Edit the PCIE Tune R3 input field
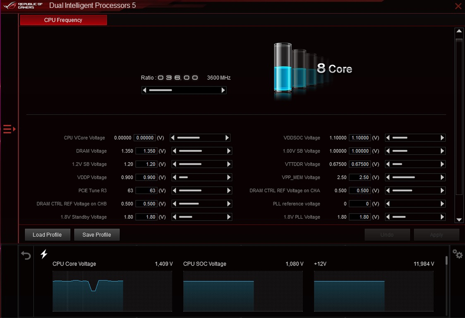 (x=146, y=191)
